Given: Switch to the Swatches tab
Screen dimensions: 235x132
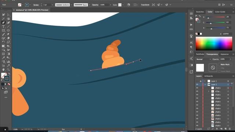Looking at the screenshot, I should pyautogui.click(x=200, y=12).
